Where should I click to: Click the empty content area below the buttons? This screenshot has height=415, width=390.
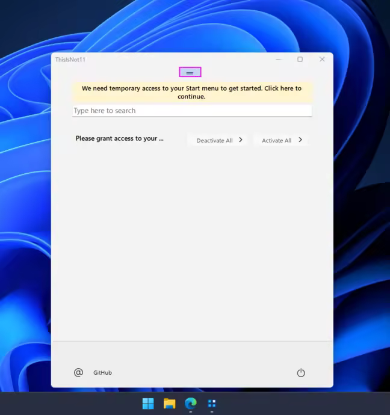192,241
